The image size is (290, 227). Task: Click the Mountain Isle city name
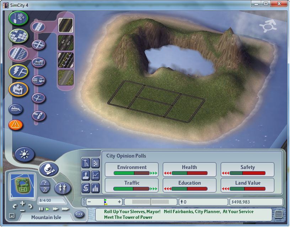(x=46, y=217)
